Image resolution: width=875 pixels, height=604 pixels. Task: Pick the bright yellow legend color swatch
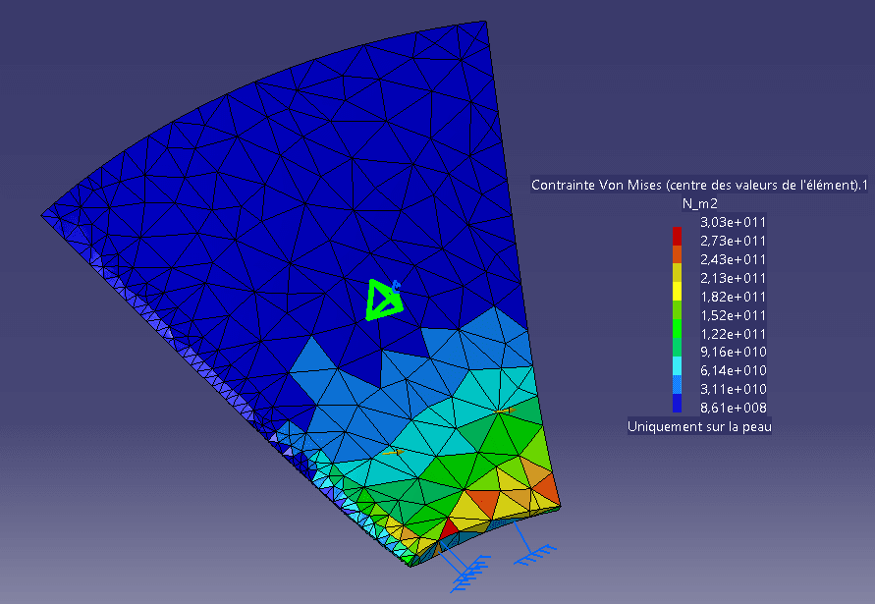point(677,292)
